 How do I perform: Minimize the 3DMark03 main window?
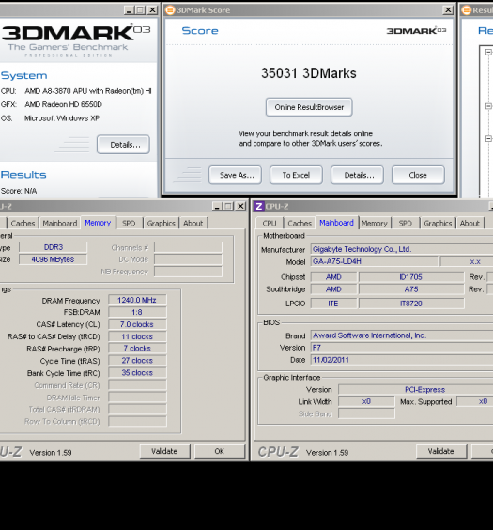click(129, 10)
